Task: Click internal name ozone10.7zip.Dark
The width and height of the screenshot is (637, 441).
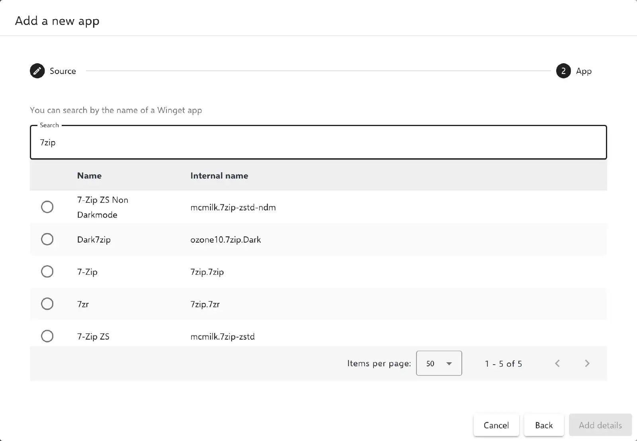Action: (226, 240)
